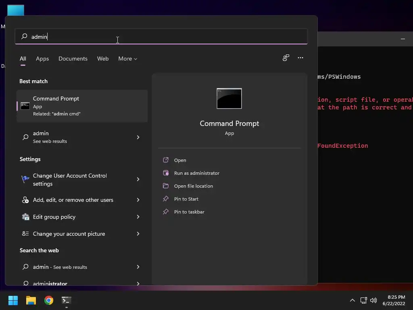Click the Best match heading text

pyautogui.click(x=33, y=81)
